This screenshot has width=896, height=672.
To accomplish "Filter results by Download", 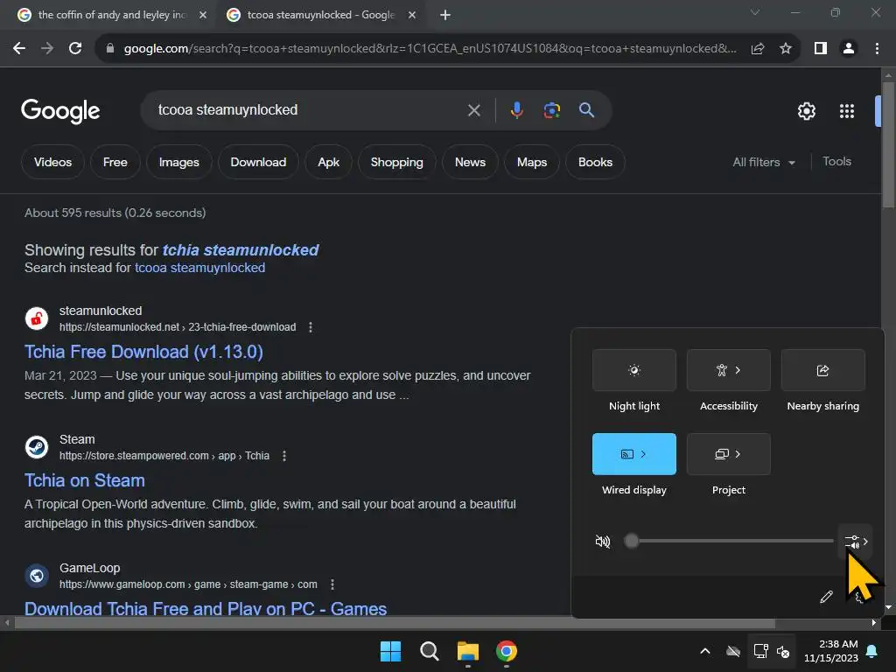I will [258, 162].
